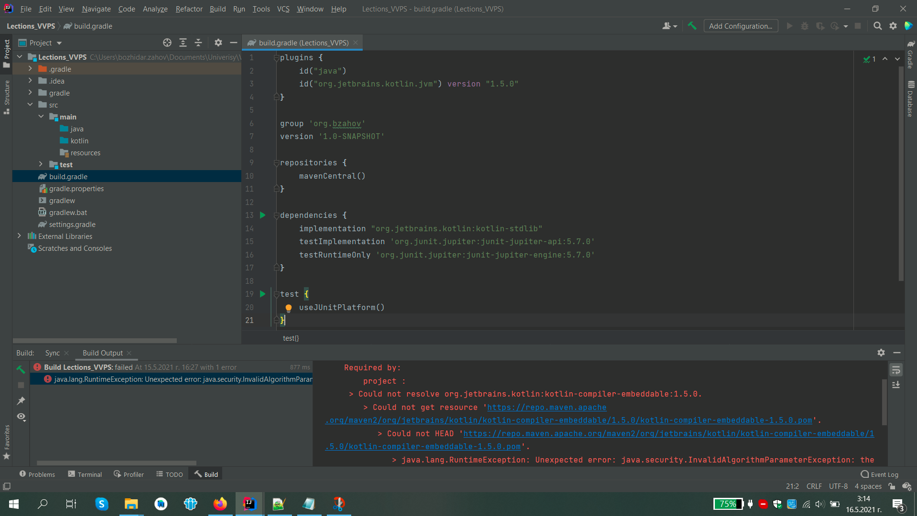This screenshot has width=917, height=516.
Task: Collapse all in Project panel toolbar
Action: click(198, 43)
